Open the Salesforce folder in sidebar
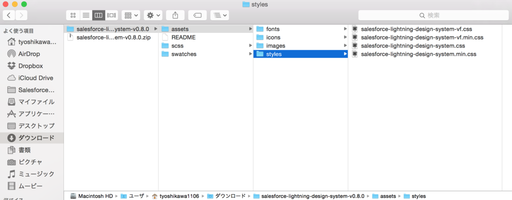This screenshot has width=512, height=200. (32, 90)
